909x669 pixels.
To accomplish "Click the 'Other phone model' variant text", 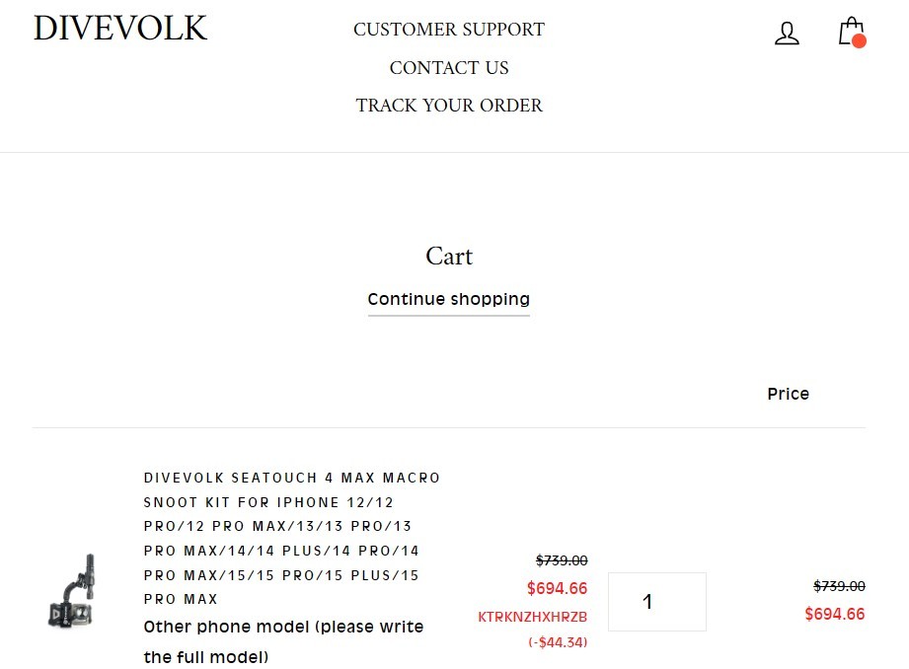I will pos(283,640).
